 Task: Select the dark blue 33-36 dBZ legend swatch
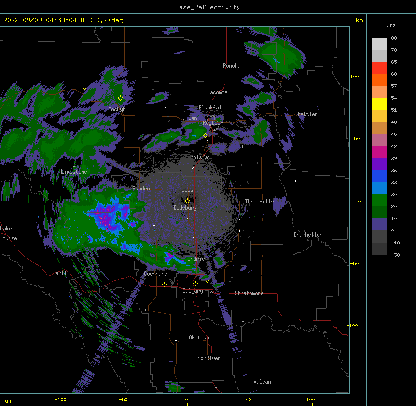pos(379,176)
